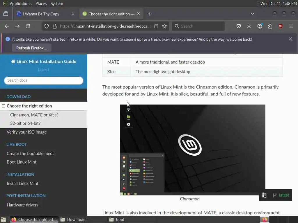Open the Extensions puzzle icon
This screenshot has width=298, height=223.
pos(270,26)
